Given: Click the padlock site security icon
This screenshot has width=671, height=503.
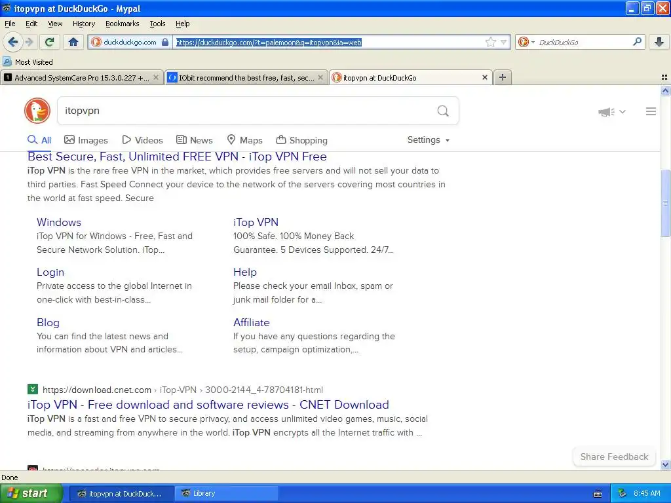Looking at the screenshot, I should tap(165, 42).
